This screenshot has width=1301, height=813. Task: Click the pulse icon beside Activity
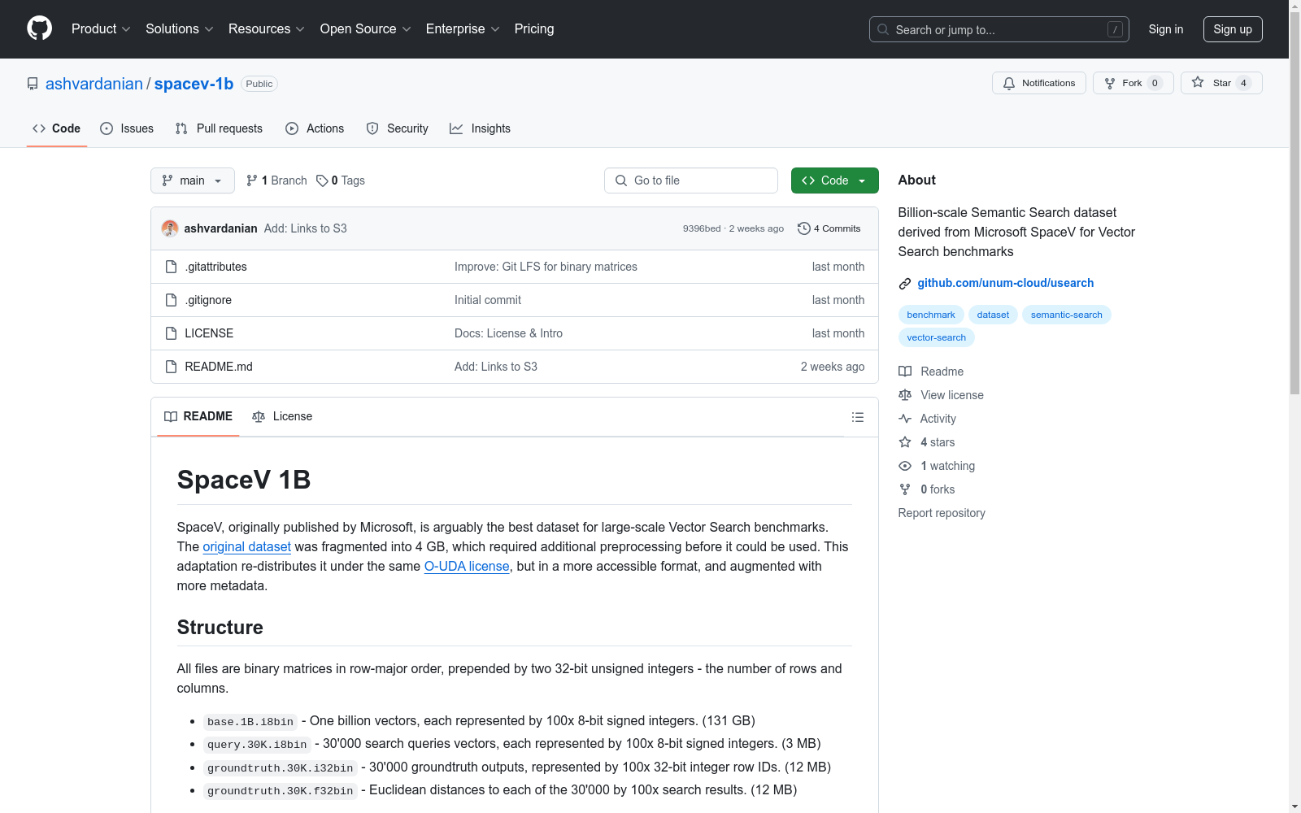(x=905, y=419)
